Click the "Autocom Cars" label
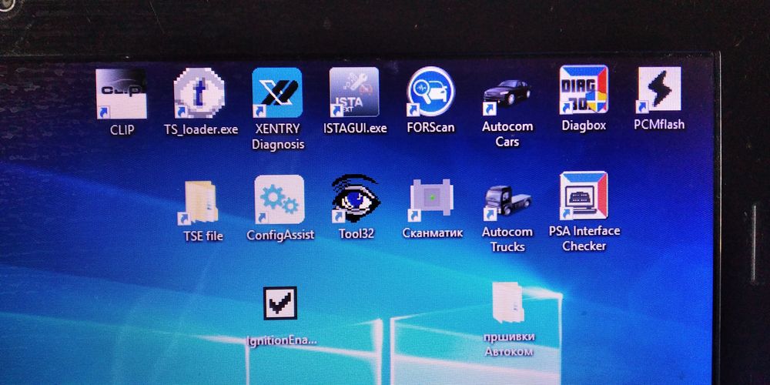Screen dimensions: 770x385 (x=507, y=134)
